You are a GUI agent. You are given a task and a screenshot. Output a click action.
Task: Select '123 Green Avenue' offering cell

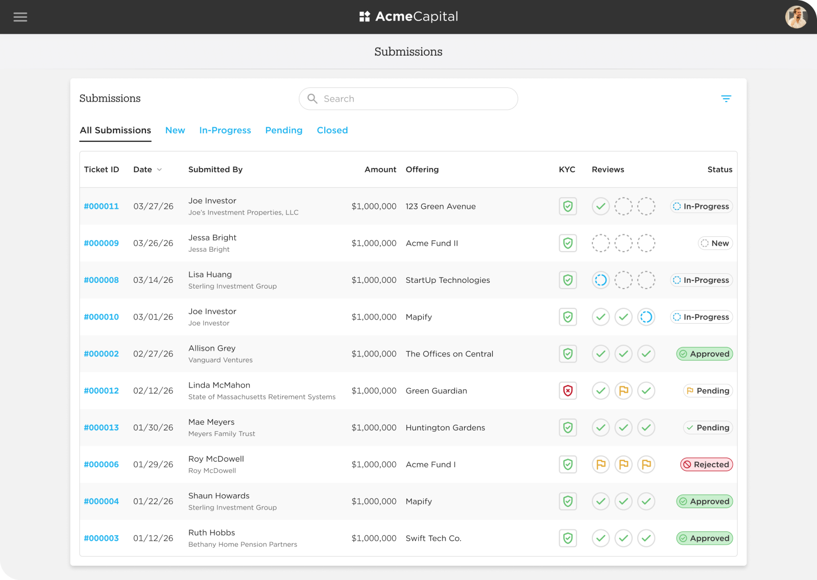point(441,206)
